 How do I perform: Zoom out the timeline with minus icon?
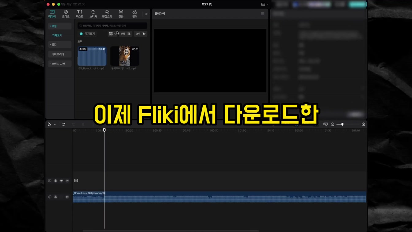pos(333,124)
